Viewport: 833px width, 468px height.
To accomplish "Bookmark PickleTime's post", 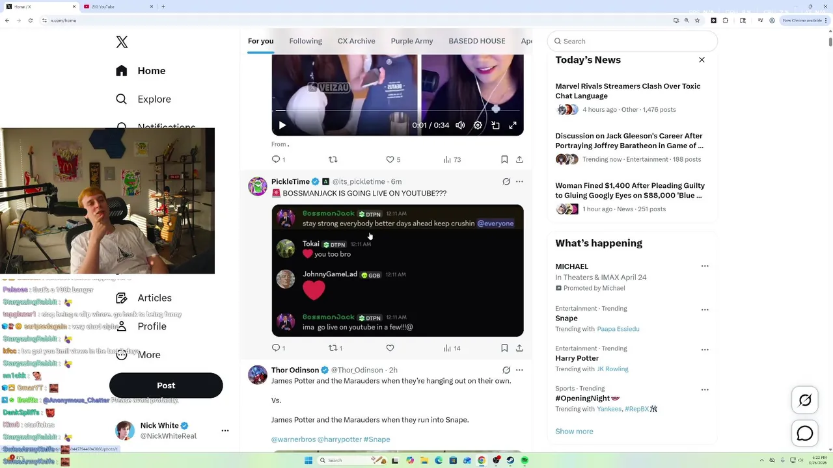I will click(x=504, y=348).
